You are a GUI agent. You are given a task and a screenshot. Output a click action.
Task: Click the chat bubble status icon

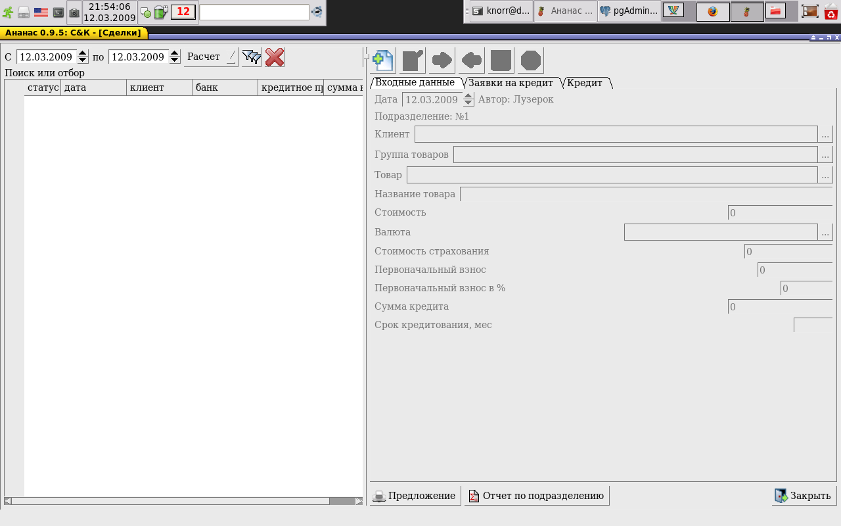146,12
